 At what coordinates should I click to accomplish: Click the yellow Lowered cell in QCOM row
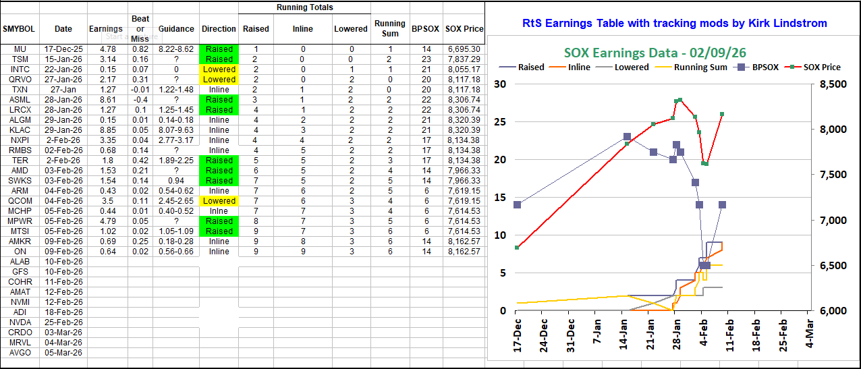tap(219, 201)
